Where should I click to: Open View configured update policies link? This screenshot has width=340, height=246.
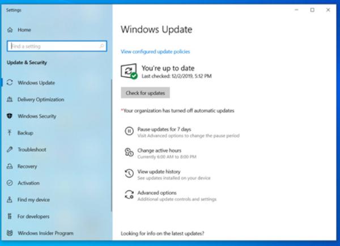(x=155, y=52)
